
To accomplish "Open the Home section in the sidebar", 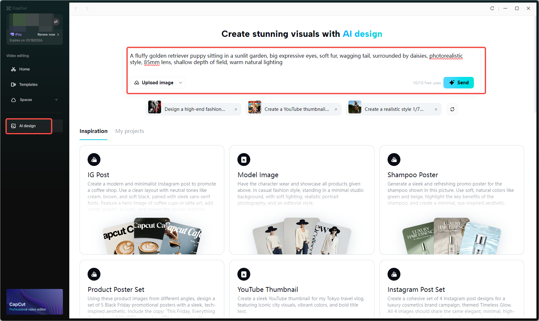I will (24, 69).
